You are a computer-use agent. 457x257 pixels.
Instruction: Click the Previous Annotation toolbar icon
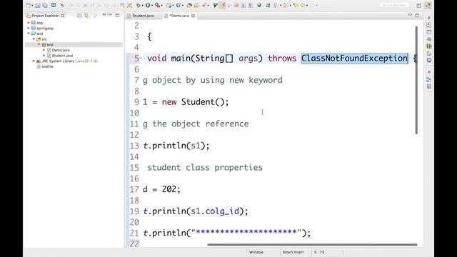(x=285, y=5)
